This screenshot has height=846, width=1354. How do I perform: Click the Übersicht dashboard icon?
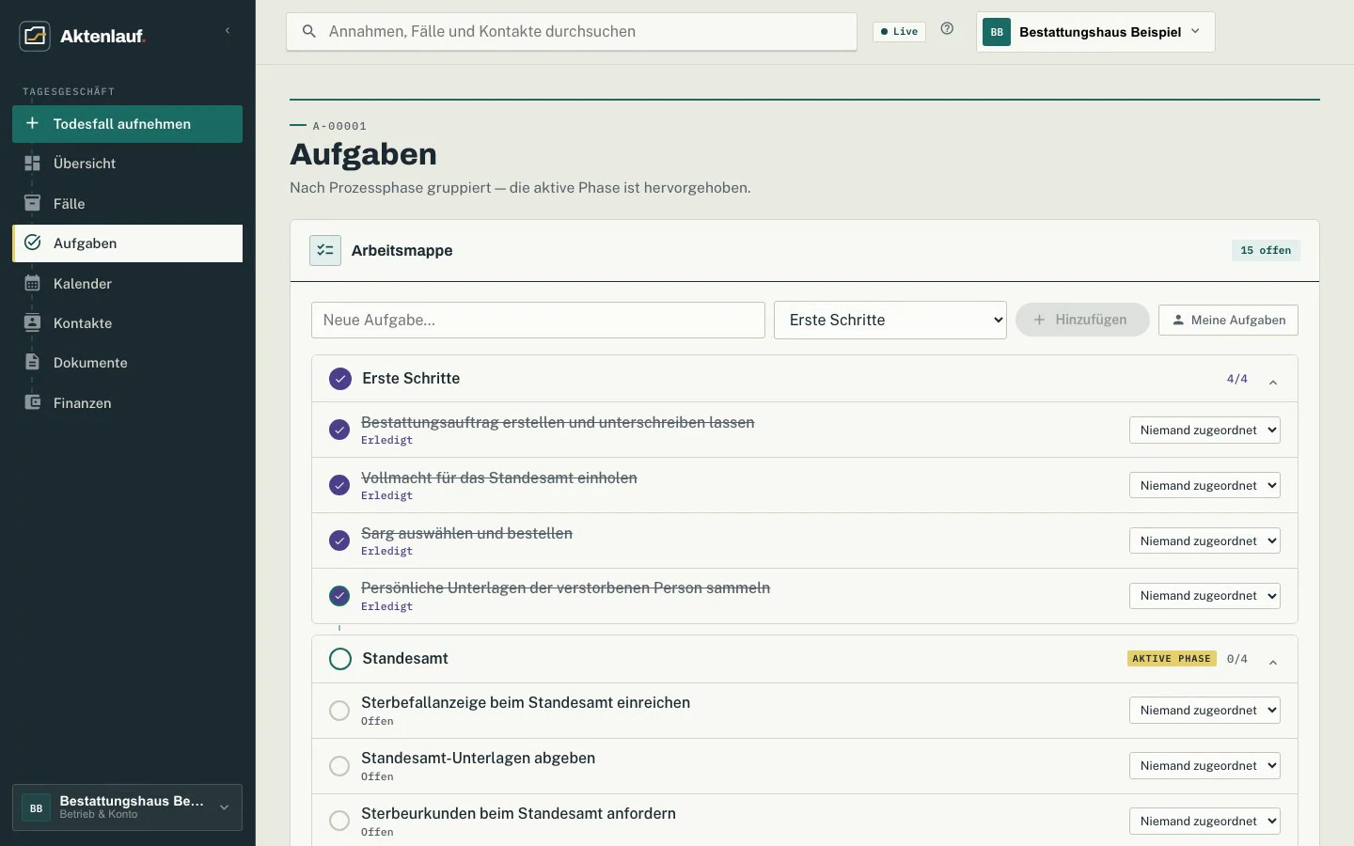pos(32,164)
